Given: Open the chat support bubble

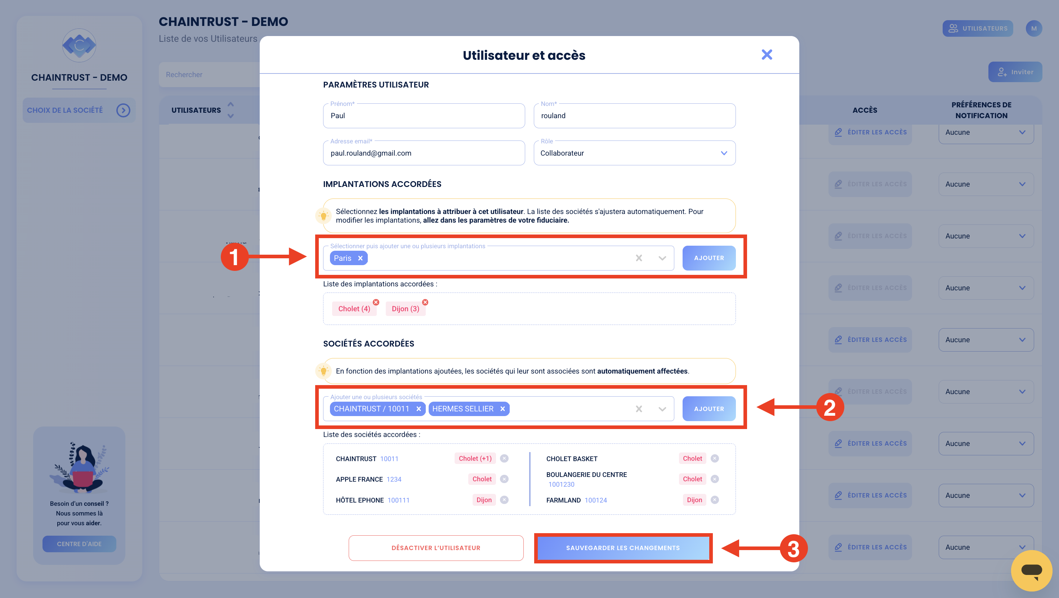Looking at the screenshot, I should point(1031,570).
